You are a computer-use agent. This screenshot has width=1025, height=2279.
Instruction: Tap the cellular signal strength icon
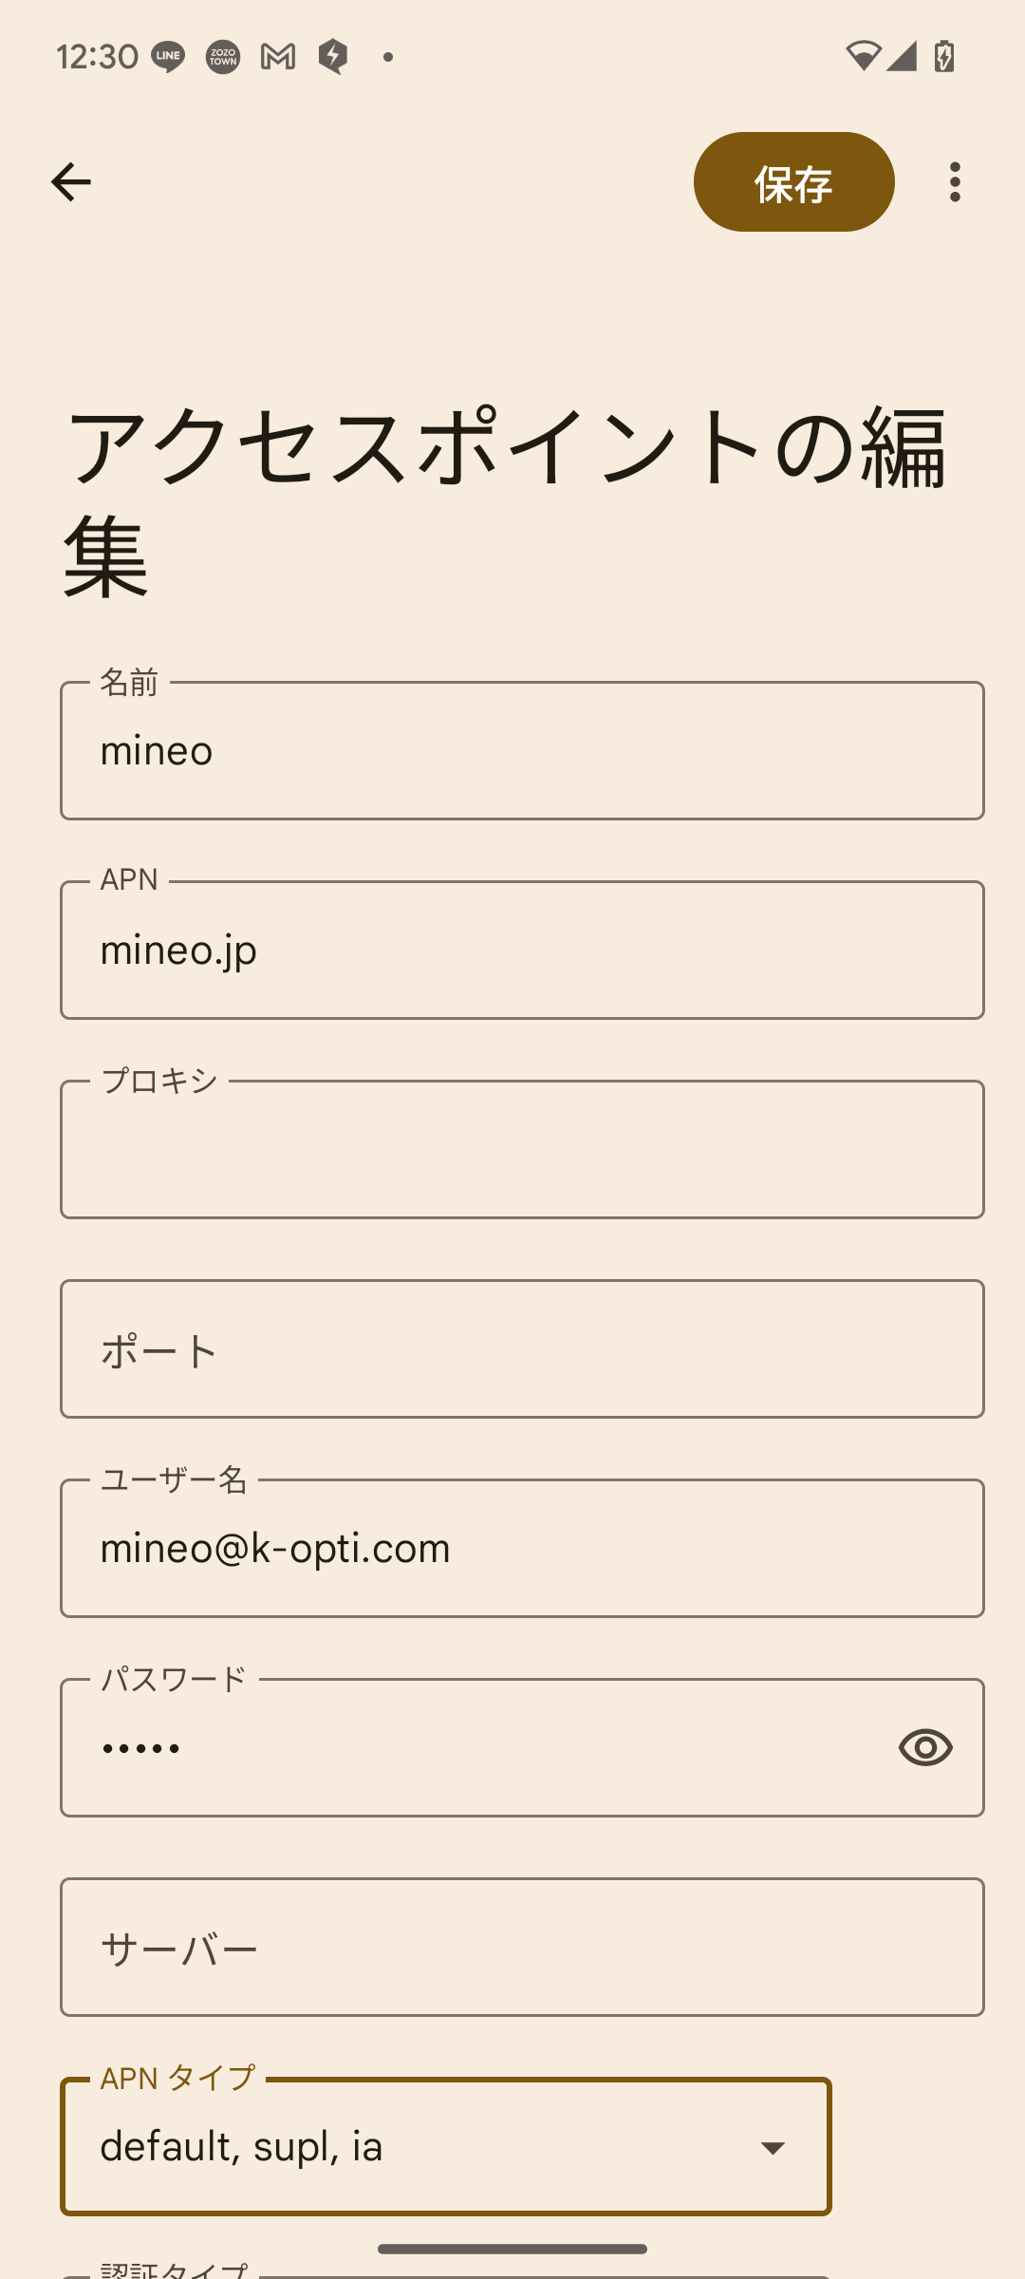pos(902,57)
